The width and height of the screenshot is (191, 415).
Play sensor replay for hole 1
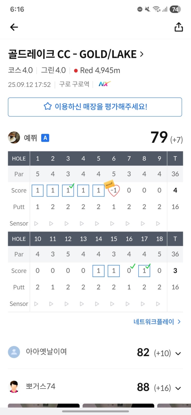36,223
